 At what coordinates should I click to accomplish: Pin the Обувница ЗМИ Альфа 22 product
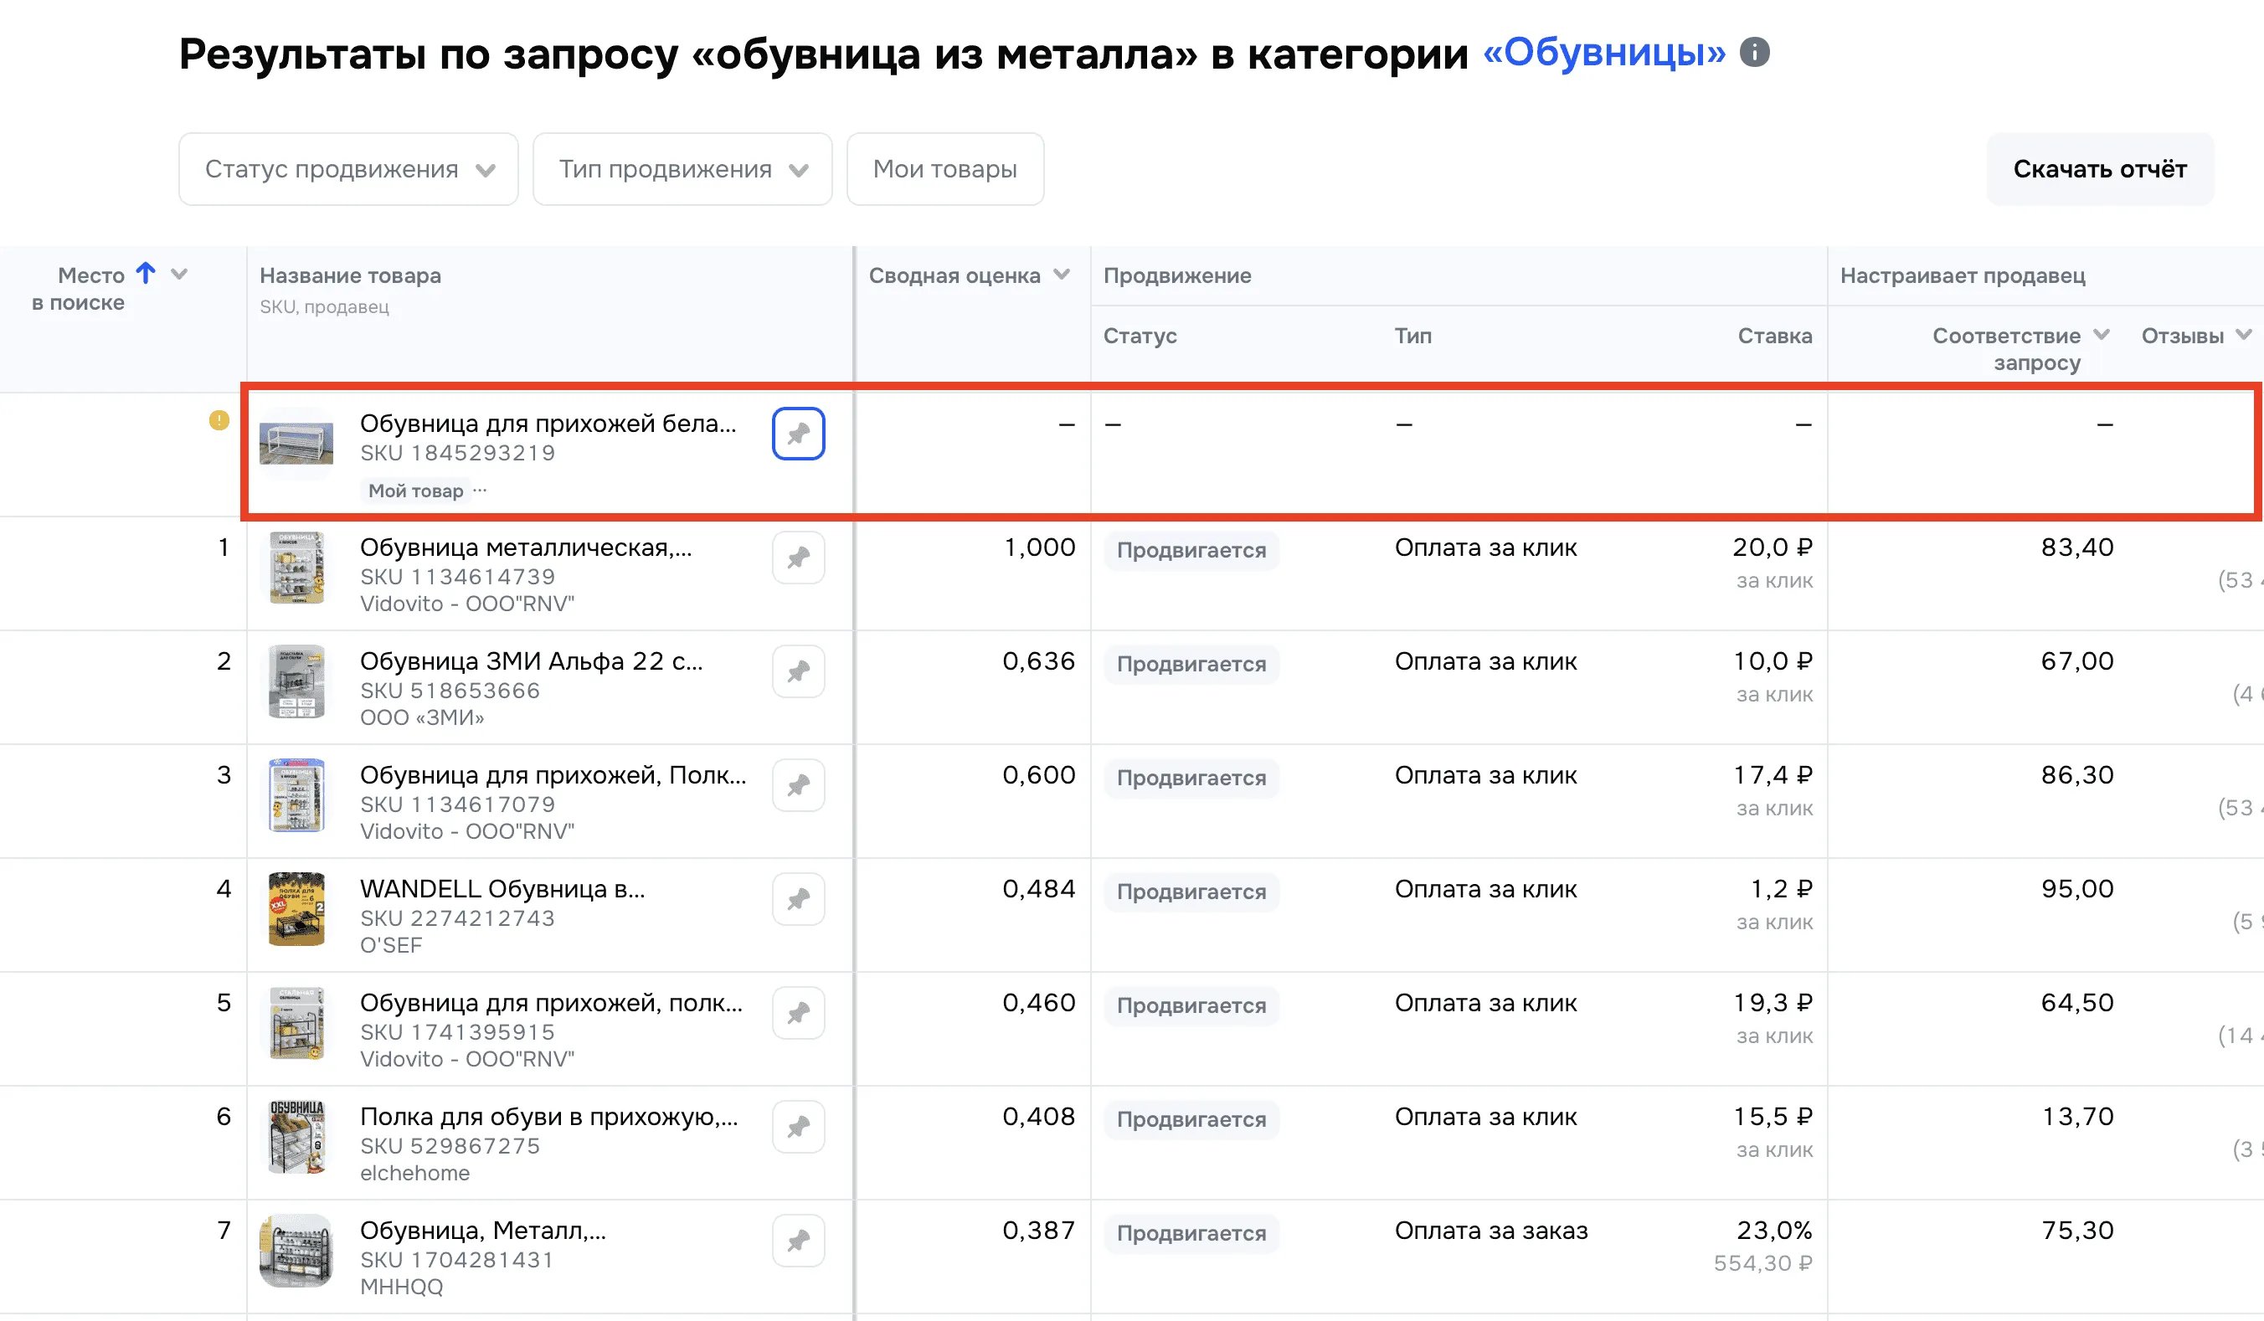coord(798,671)
